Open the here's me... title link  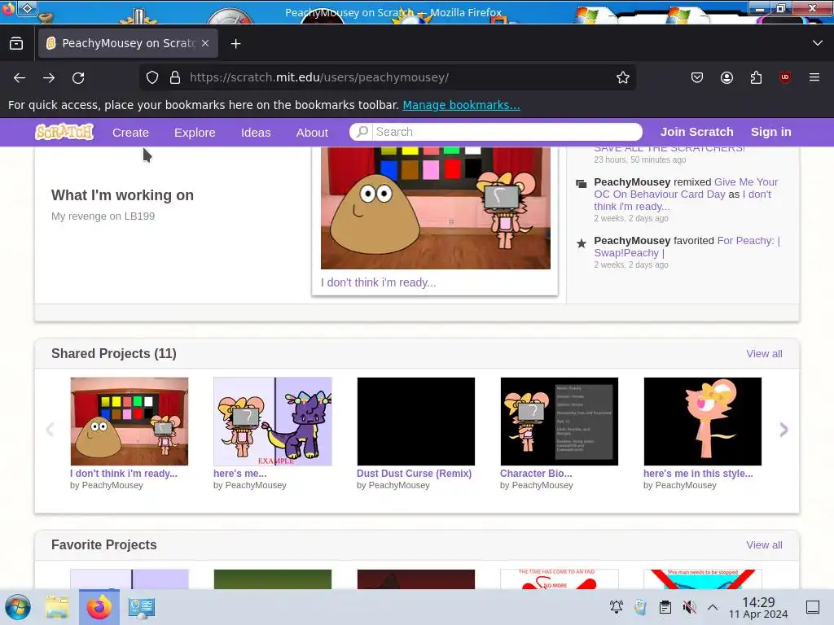pyautogui.click(x=240, y=474)
